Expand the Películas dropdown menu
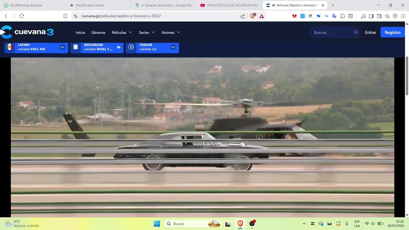 tap(122, 33)
